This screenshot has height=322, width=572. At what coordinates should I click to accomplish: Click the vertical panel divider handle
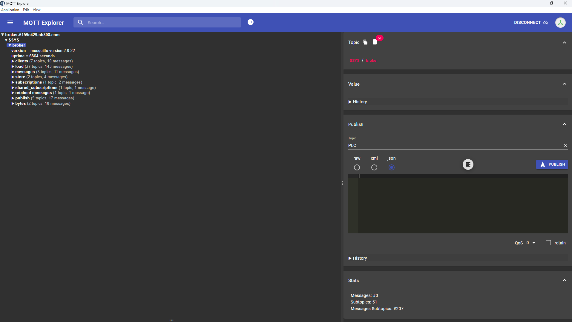point(342,183)
